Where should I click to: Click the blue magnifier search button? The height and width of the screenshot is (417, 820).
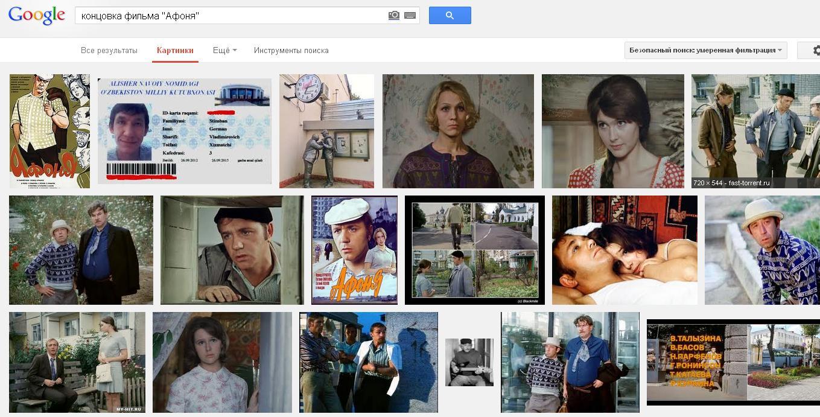(x=450, y=16)
